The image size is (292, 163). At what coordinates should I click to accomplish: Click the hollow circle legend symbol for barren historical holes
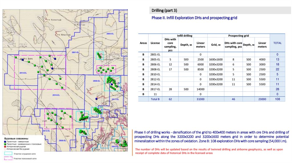click(x=5, y=149)
